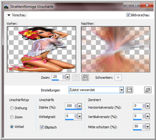This screenshot has height=140, width=156.
Task: Open the Stärke (%) slider dropdown
Action: tap(80, 106)
